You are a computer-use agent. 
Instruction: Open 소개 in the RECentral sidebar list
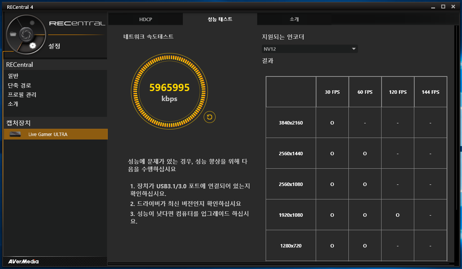click(13, 104)
